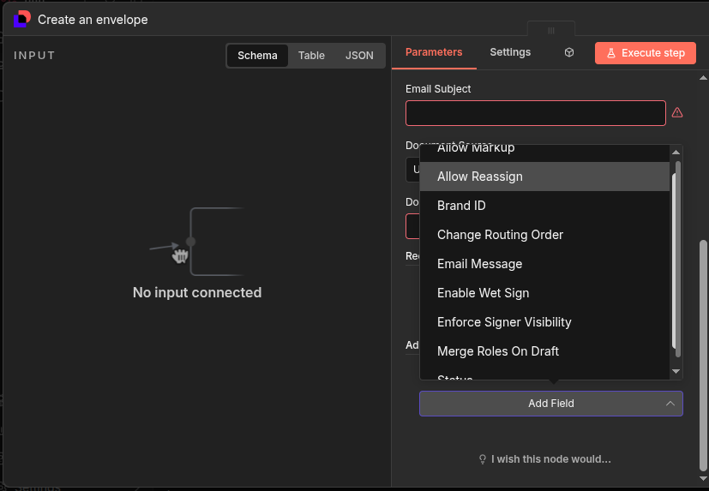Click the no-input connection placeholder graphic
The image size is (709, 491).
(196, 242)
